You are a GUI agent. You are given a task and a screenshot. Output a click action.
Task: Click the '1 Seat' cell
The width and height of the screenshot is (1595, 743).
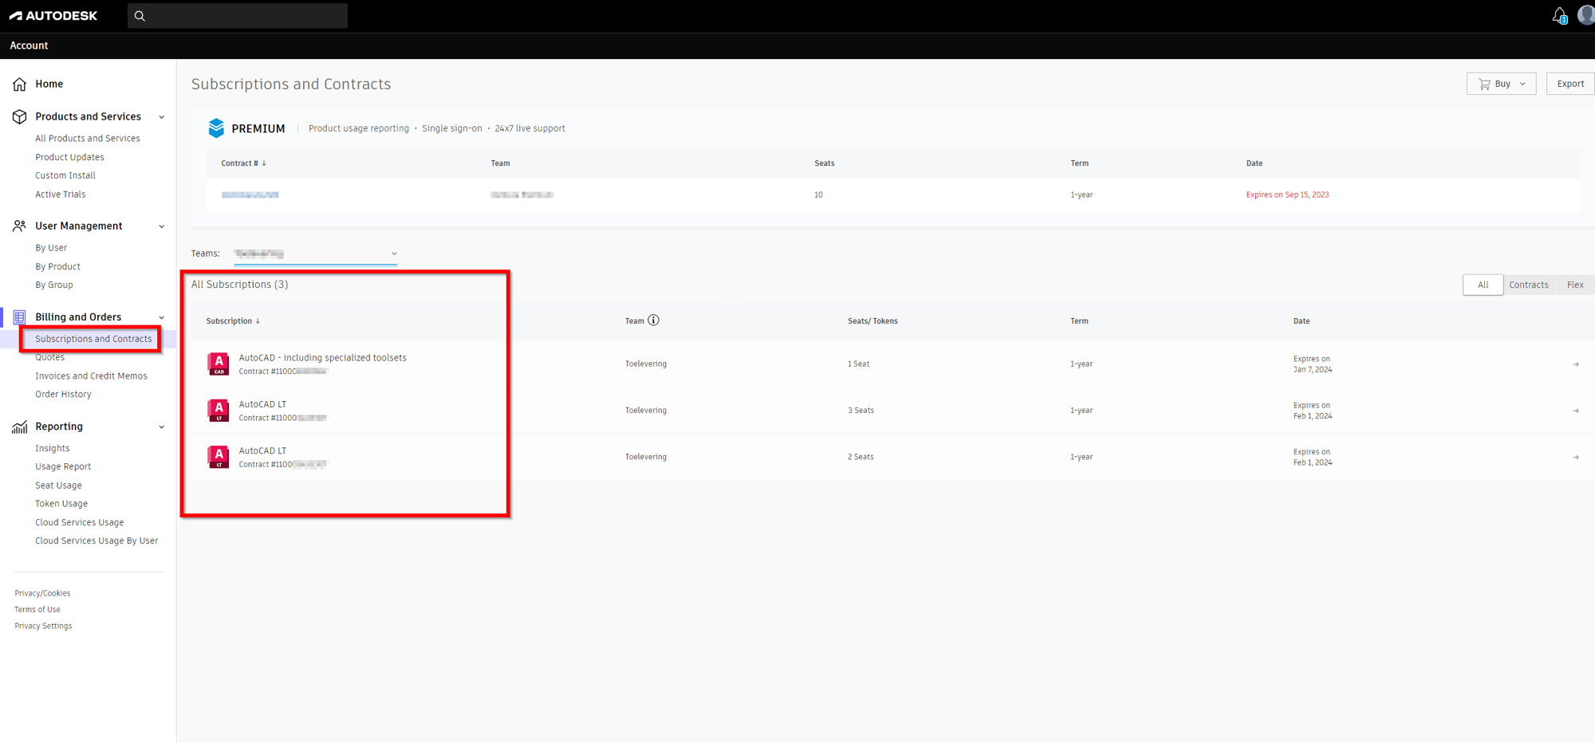click(x=858, y=364)
